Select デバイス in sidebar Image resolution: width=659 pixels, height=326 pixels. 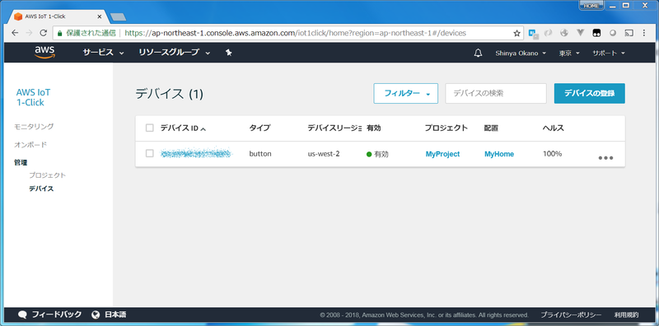(x=41, y=189)
